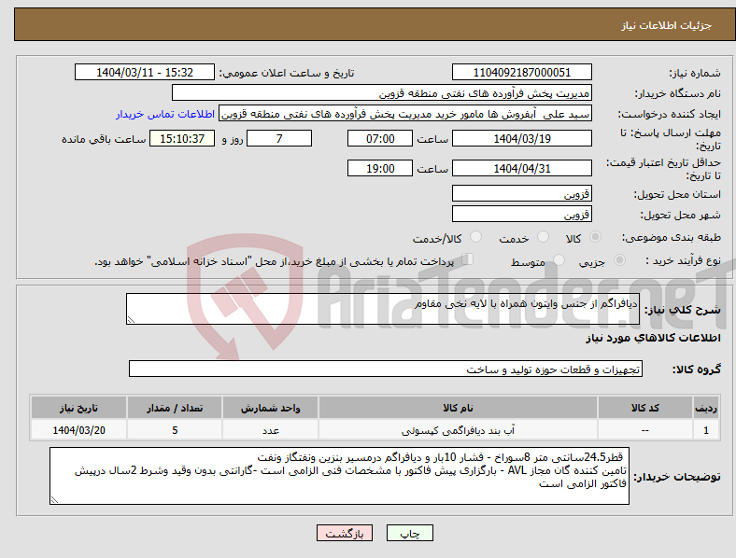
Task: Click the remaining days field showing 7
Action: click(x=279, y=138)
